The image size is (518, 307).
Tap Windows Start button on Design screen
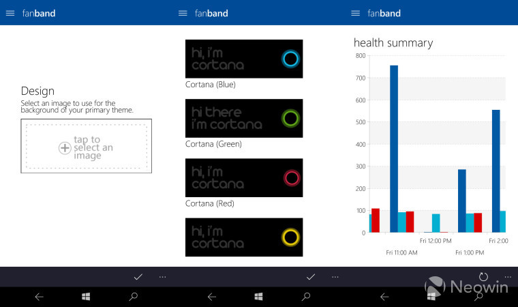coord(86,297)
